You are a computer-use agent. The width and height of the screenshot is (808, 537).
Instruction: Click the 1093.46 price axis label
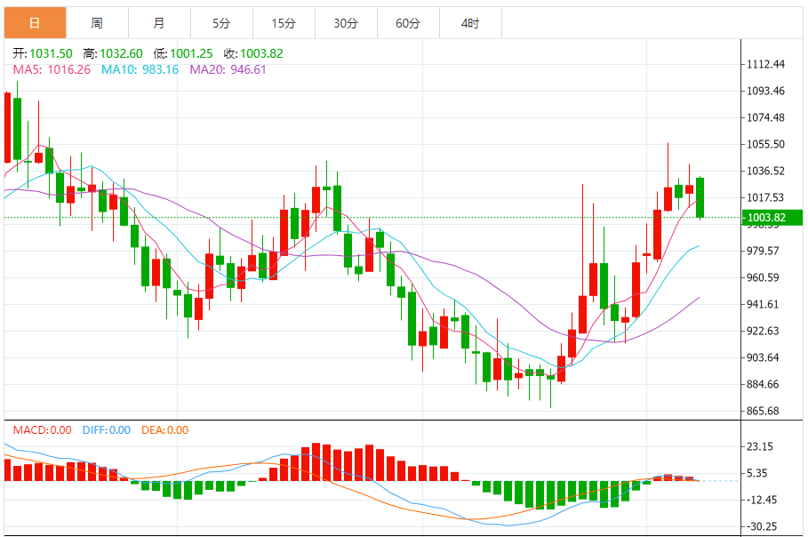(765, 92)
